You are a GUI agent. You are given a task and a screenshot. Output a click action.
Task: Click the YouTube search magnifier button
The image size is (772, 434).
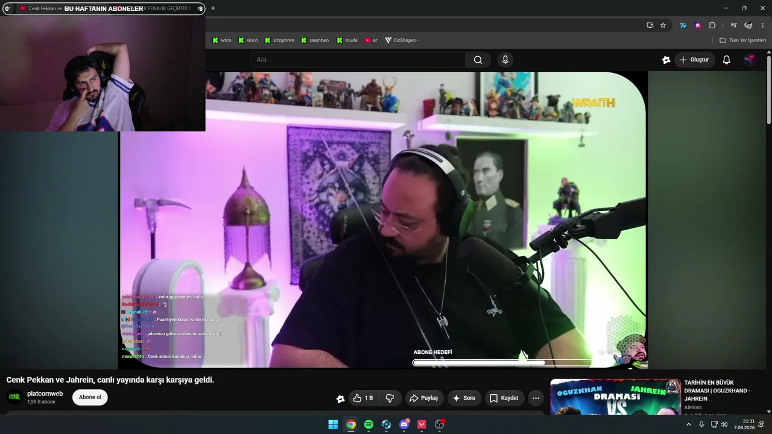point(478,60)
